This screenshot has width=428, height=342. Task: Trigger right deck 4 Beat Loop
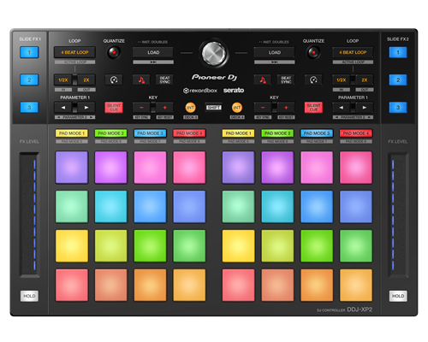353,52
